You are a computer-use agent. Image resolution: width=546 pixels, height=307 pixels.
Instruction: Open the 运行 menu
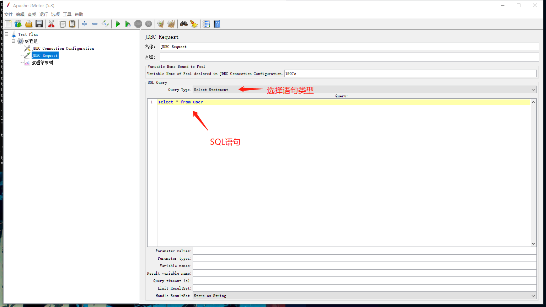coord(44,15)
